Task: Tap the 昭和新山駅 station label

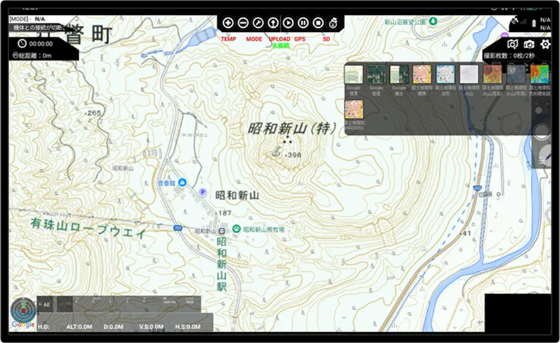Action: [x=222, y=264]
